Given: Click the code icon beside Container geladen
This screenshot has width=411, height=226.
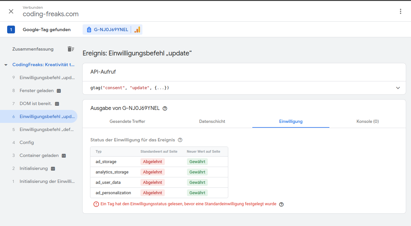Looking at the screenshot, I should pos(64,155).
